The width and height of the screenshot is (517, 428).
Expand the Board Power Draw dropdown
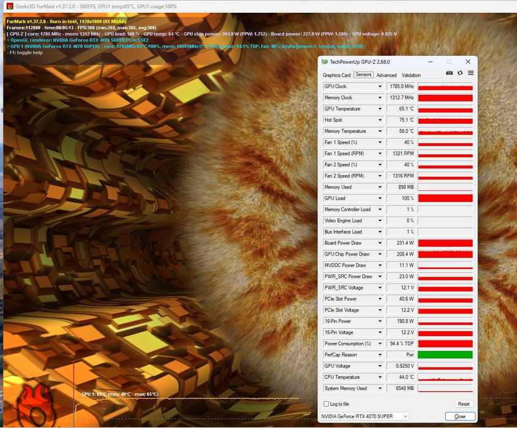tap(380, 243)
